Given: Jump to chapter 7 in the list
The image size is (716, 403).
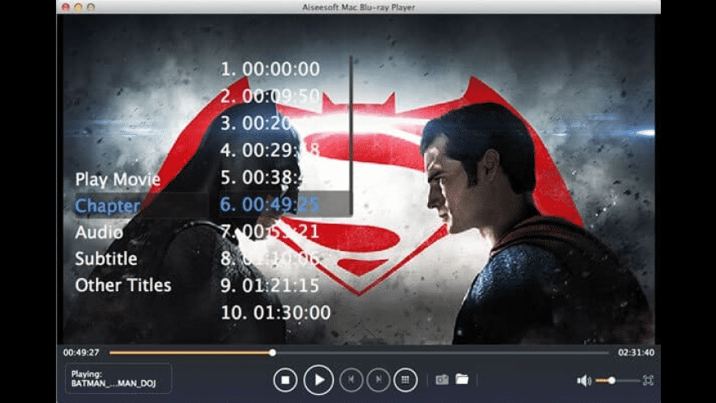Looking at the screenshot, I should point(270,231).
